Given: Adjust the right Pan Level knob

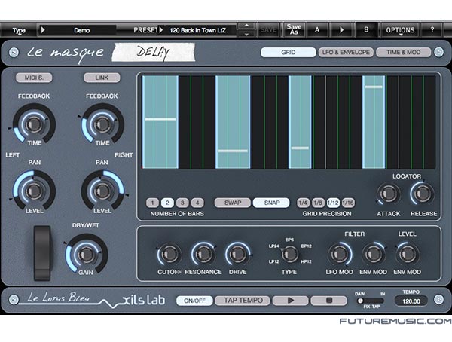Looking at the screenshot, I should (x=102, y=191).
